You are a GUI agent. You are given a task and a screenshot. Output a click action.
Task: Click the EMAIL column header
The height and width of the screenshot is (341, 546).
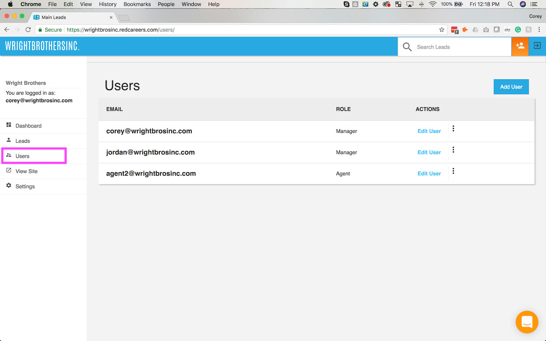[x=115, y=109]
